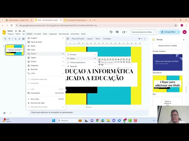
Task: Click the browser address bar
Action: point(95,26)
